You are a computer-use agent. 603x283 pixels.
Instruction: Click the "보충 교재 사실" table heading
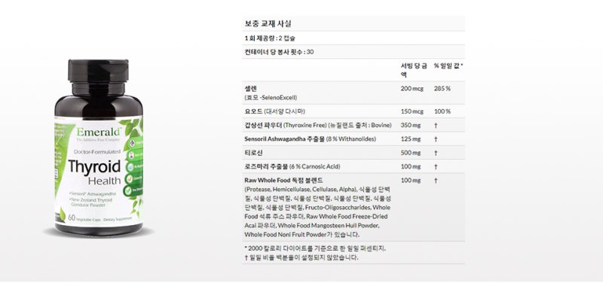click(x=268, y=23)
